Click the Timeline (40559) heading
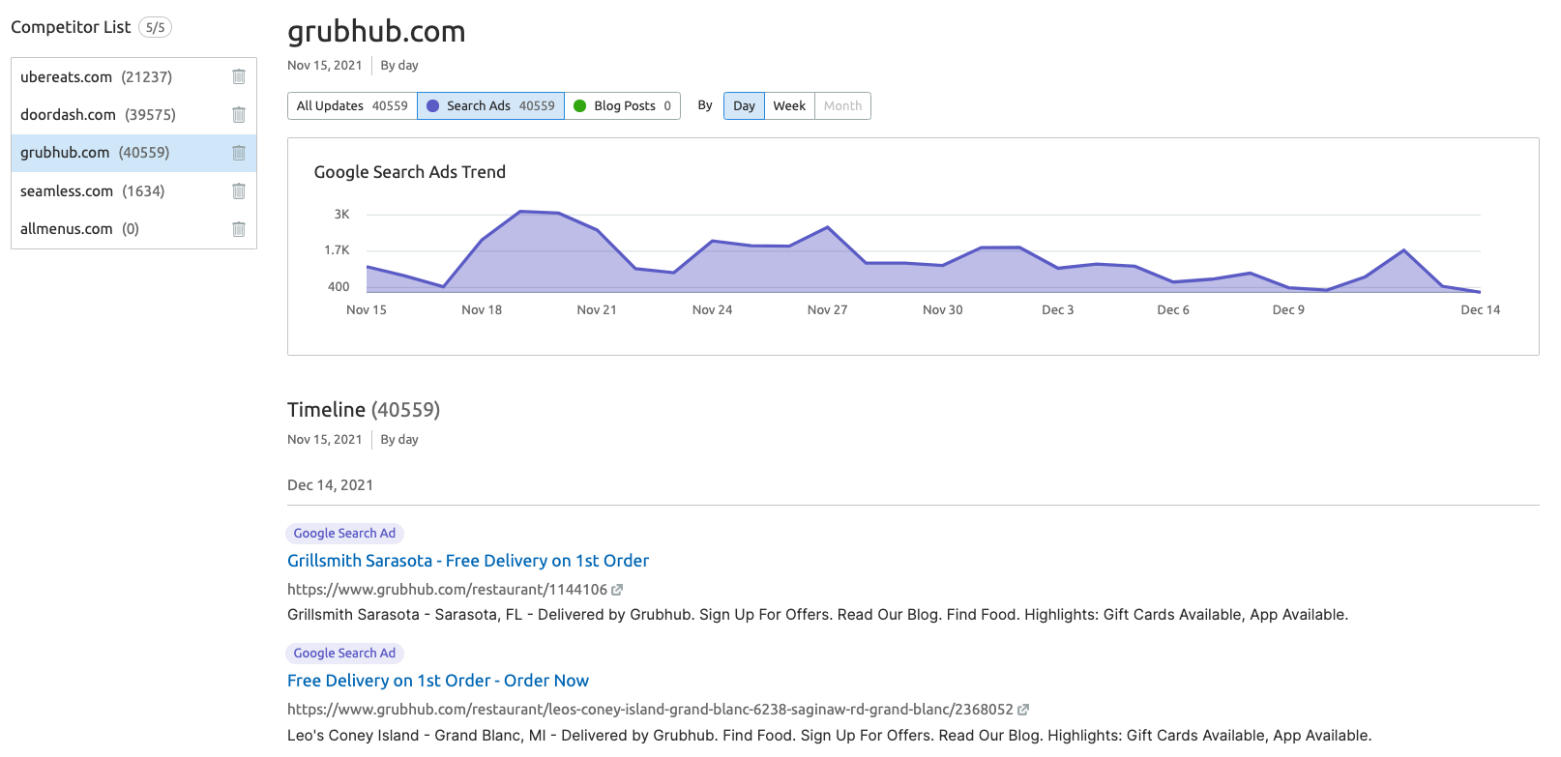This screenshot has width=1561, height=757. (364, 410)
